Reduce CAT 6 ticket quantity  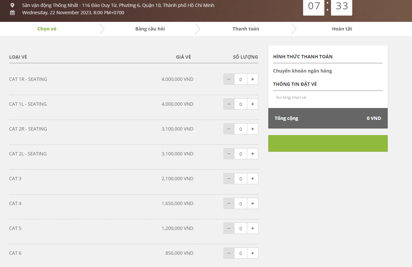229,253
